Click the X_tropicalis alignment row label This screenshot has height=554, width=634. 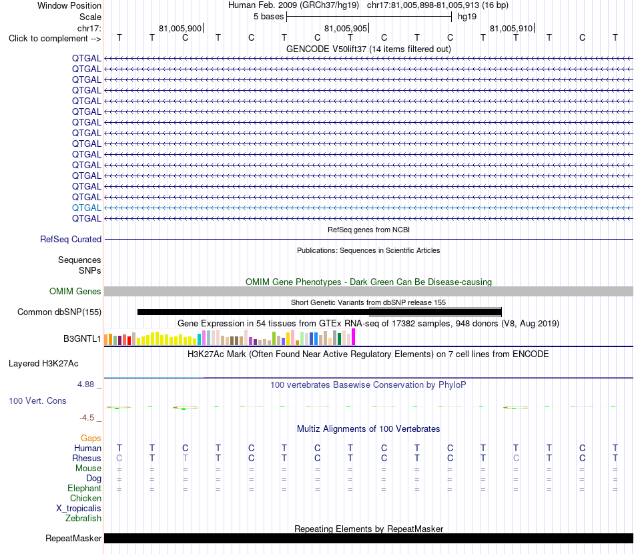[79, 509]
